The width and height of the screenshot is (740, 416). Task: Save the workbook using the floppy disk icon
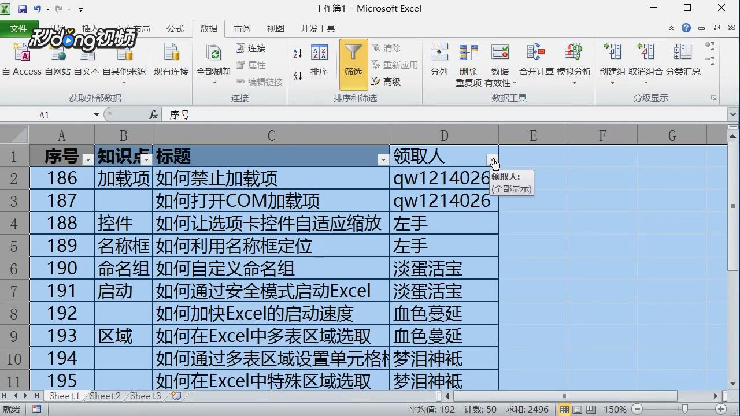click(23, 9)
